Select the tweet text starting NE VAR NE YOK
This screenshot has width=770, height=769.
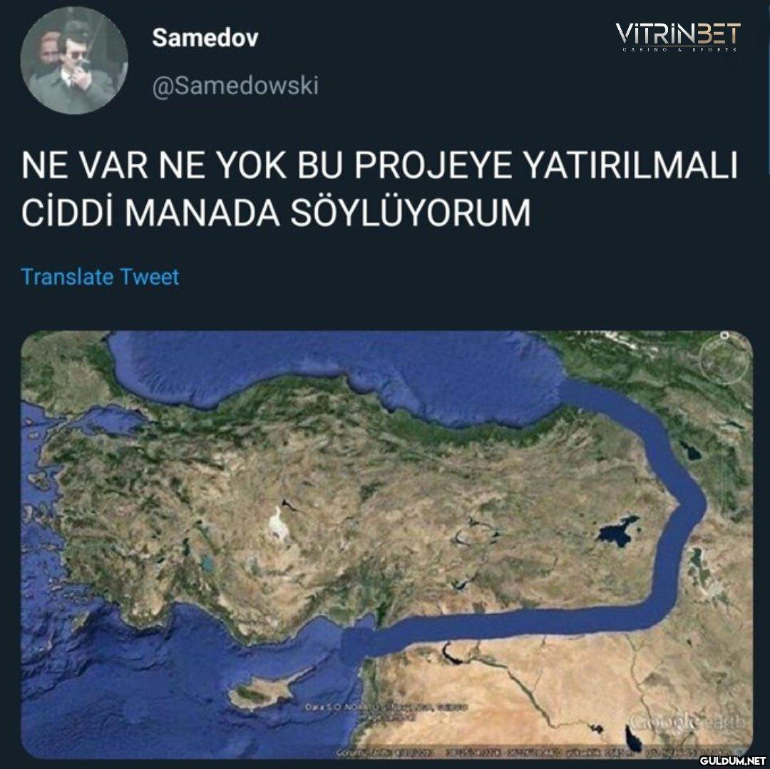tap(379, 189)
